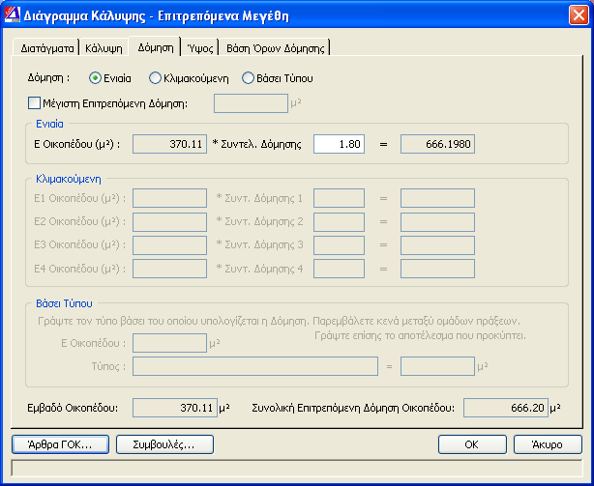
Task: Confirm with the OK button
Action: [x=472, y=444]
